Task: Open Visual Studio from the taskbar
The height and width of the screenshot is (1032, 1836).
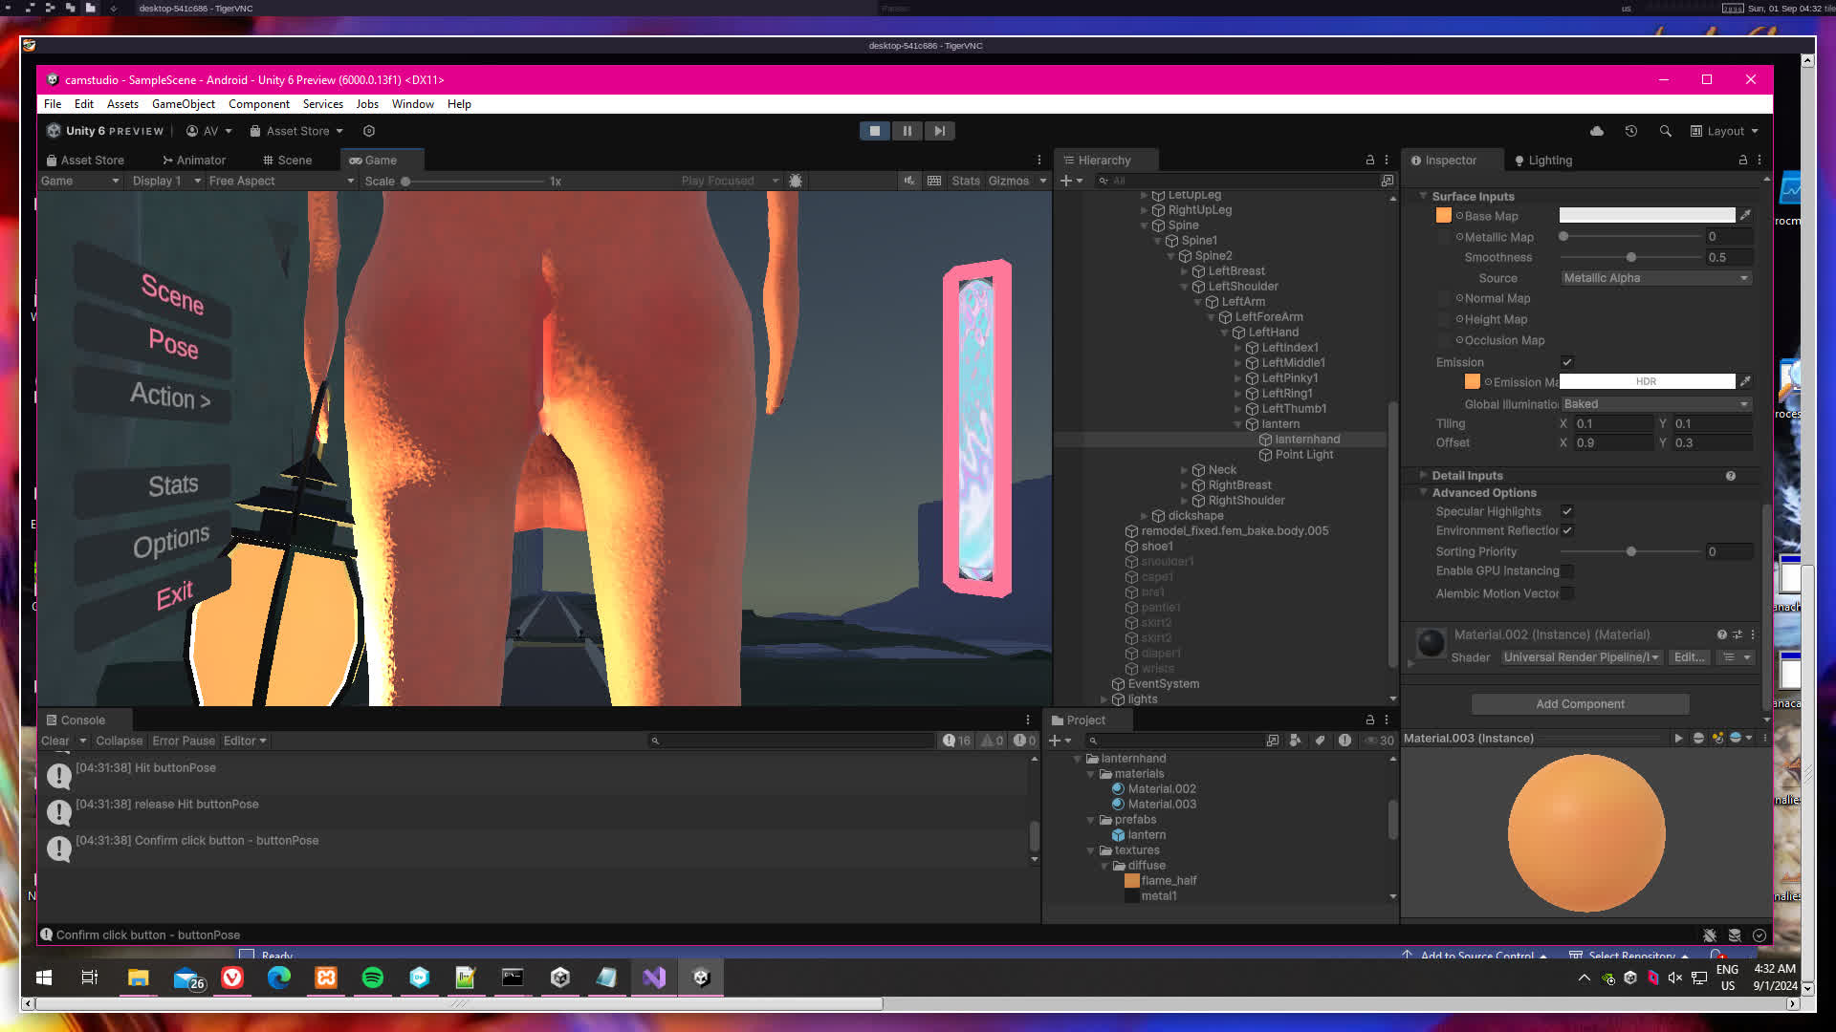Action: click(x=654, y=978)
